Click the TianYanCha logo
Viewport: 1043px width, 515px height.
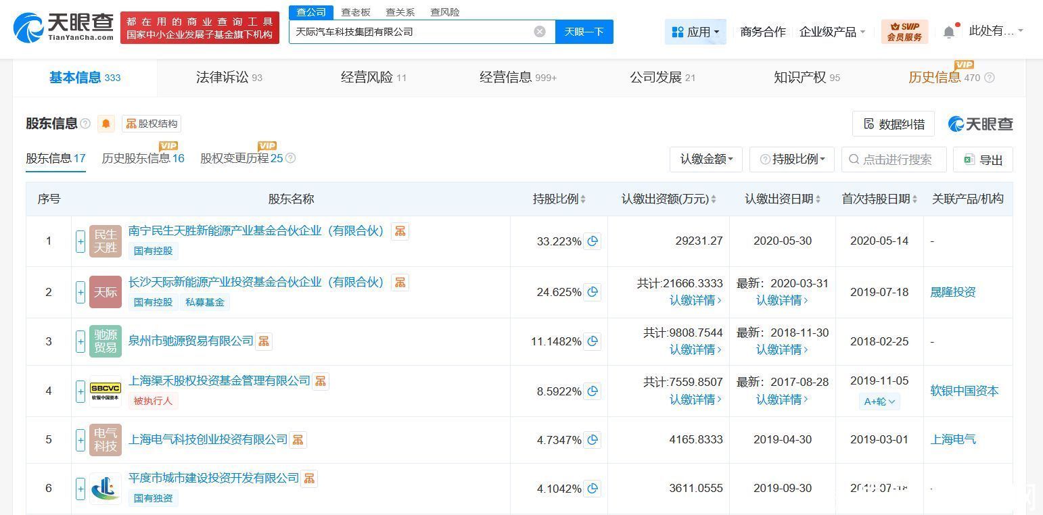(x=64, y=27)
